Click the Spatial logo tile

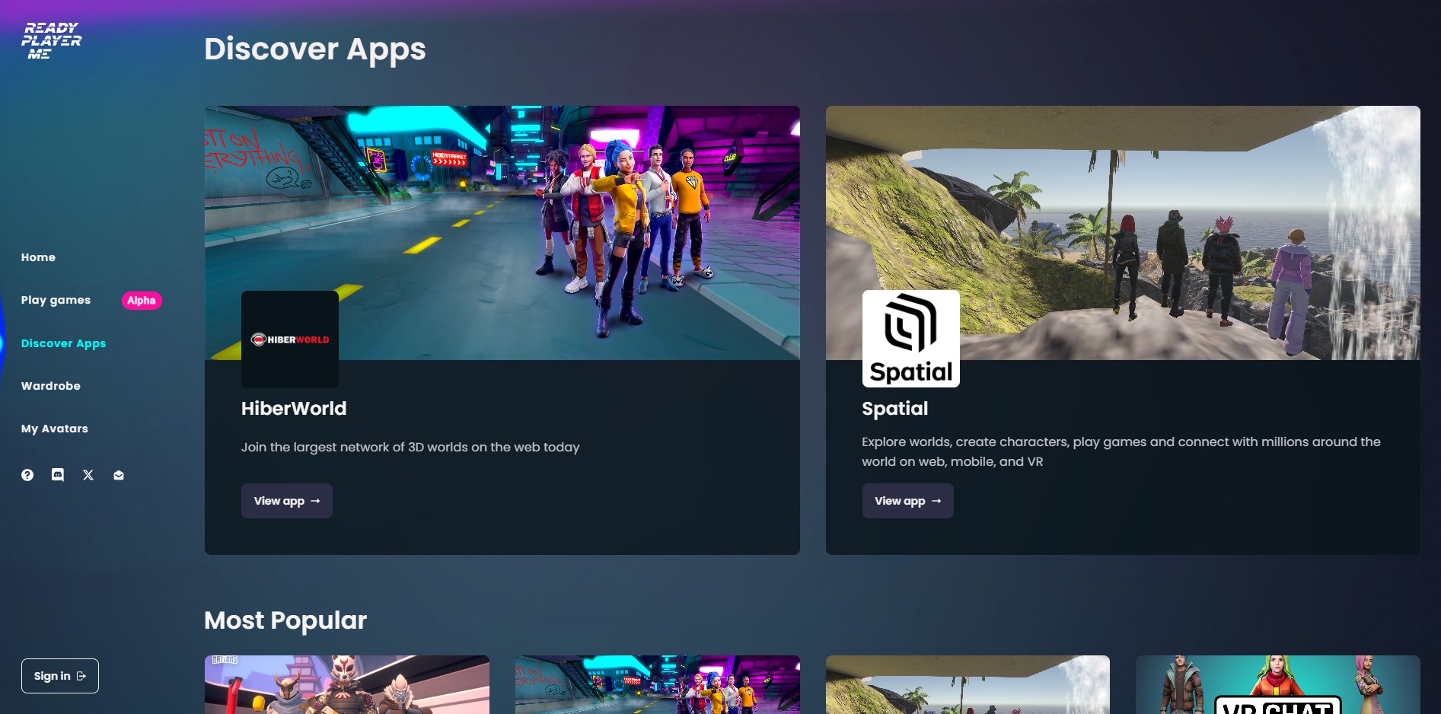pos(911,339)
